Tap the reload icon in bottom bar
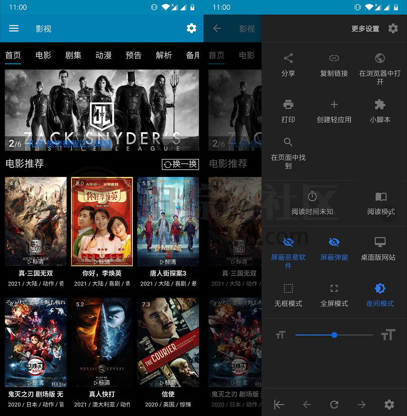The height and width of the screenshot is (416, 407). (334, 405)
